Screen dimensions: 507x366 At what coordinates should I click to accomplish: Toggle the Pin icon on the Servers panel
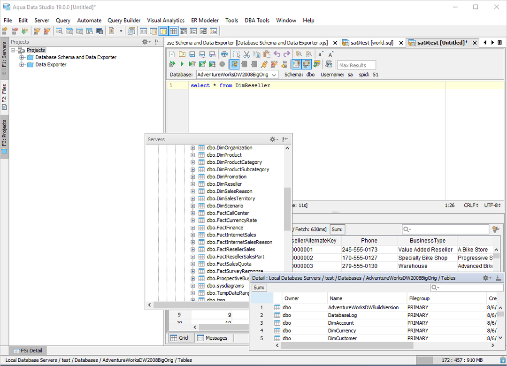285,139
